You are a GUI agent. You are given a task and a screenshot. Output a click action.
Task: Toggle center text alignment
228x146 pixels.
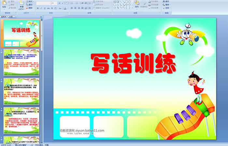tap(75, 8)
